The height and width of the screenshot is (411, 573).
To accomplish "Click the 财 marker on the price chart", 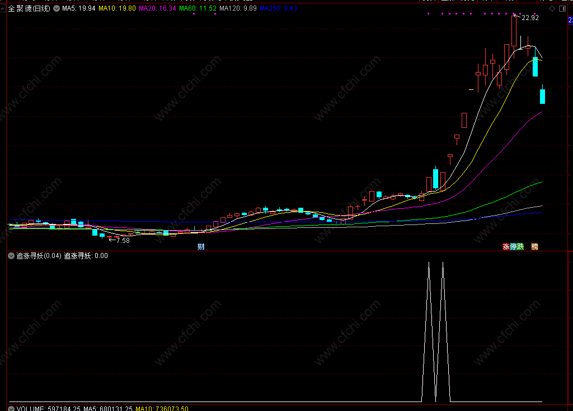I will tap(201, 246).
